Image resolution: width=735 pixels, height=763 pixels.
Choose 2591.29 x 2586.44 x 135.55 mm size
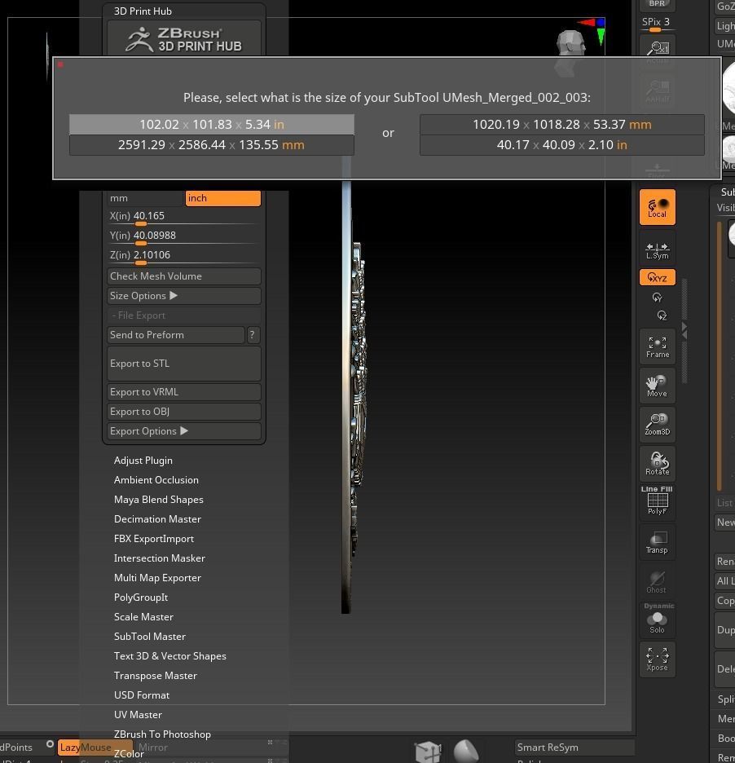212,145
